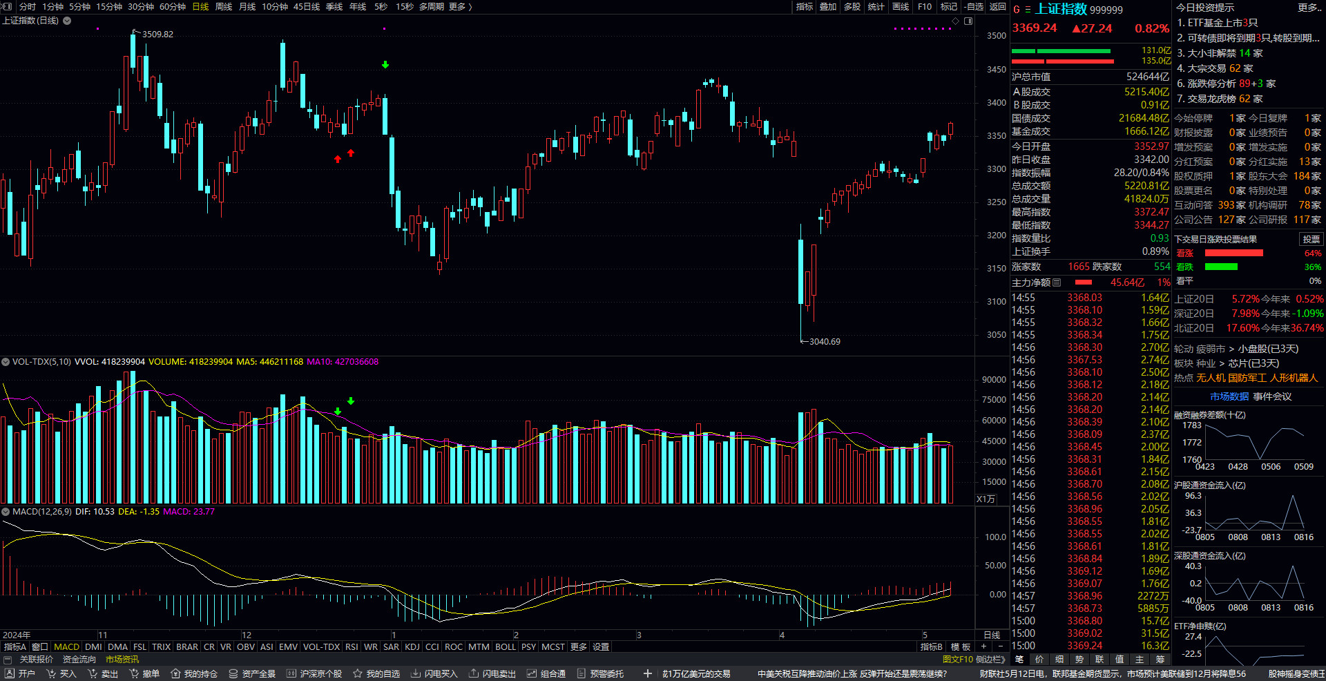Click the 主力净额 red bar

(1084, 282)
